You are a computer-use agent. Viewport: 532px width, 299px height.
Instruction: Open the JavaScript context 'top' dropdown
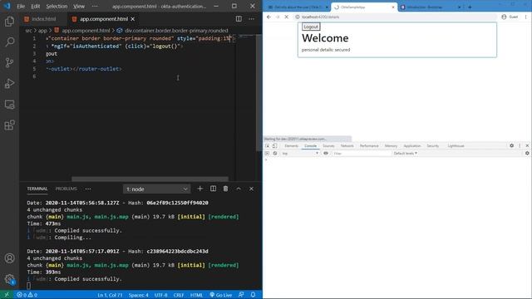(300, 153)
